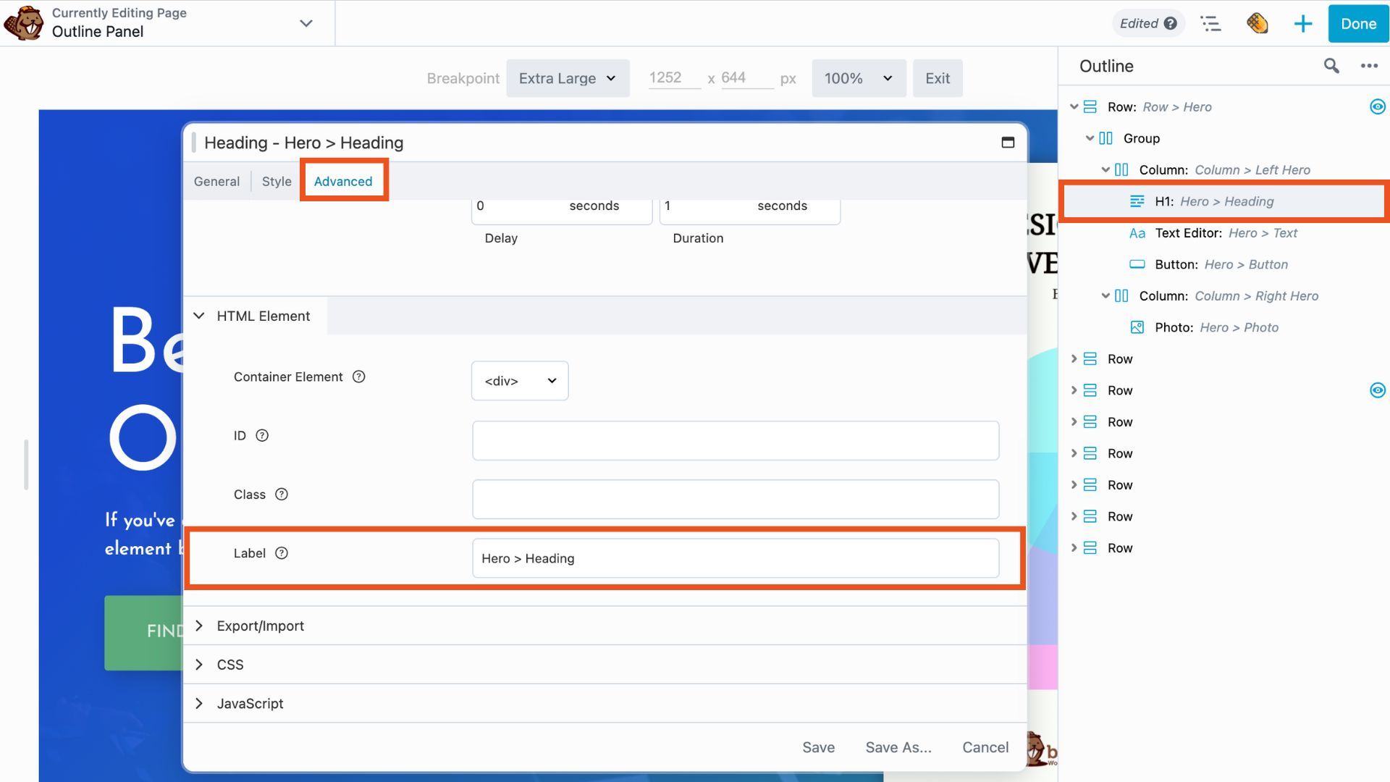This screenshot has width=1390, height=782.
Task: Click the Photo: Hero > Photo element icon
Action: 1137,327
